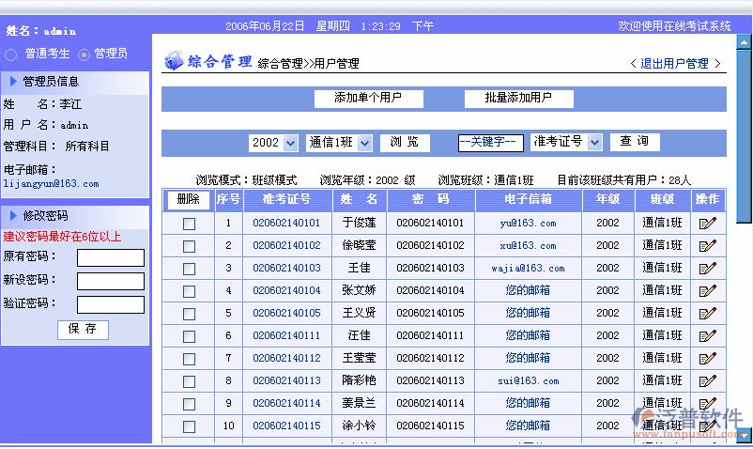
Task: Click the edit pencil icon for 于俊莲
Action: pos(707,224)
